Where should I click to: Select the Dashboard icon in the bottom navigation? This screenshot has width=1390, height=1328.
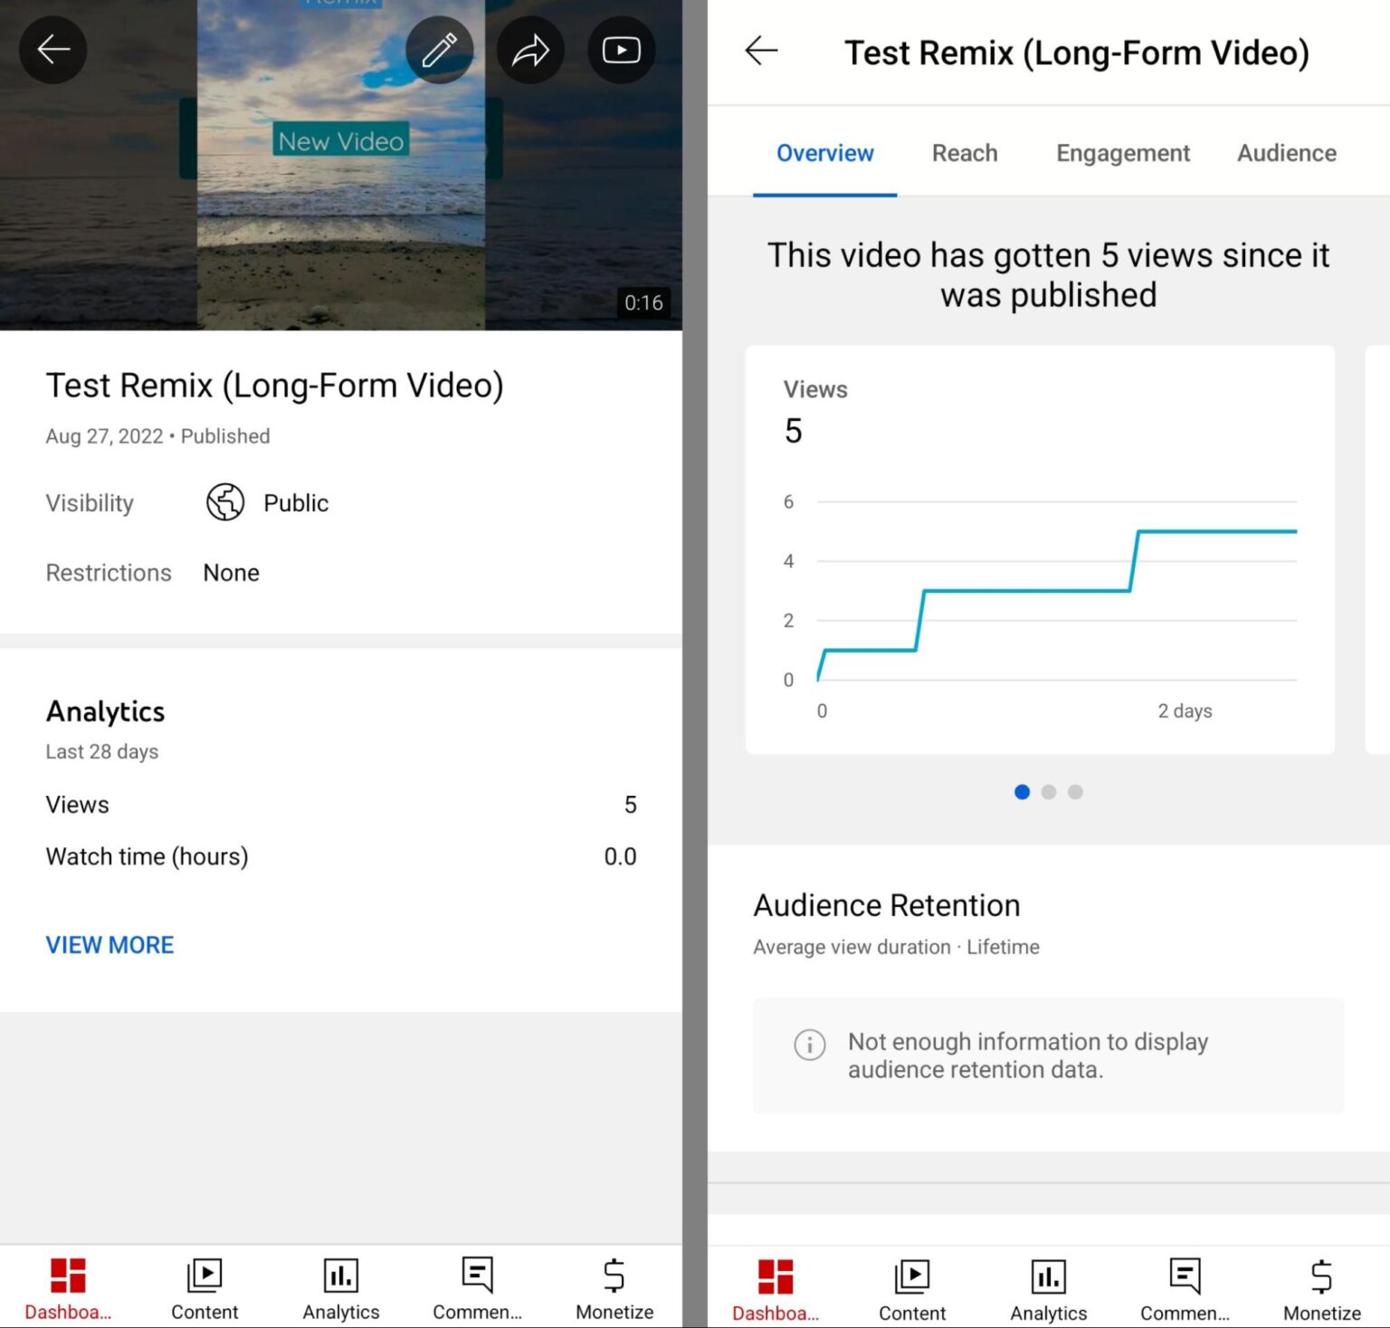pos(67,1284)
